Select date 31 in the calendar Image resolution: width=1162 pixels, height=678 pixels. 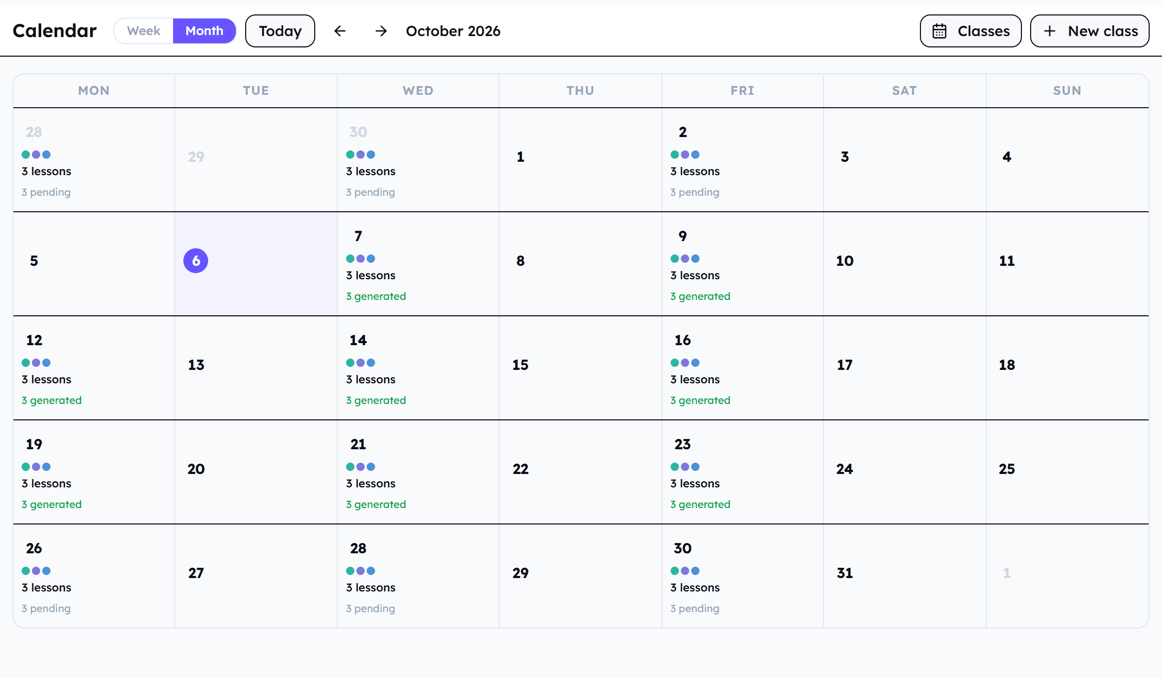(x=845, y=573)
